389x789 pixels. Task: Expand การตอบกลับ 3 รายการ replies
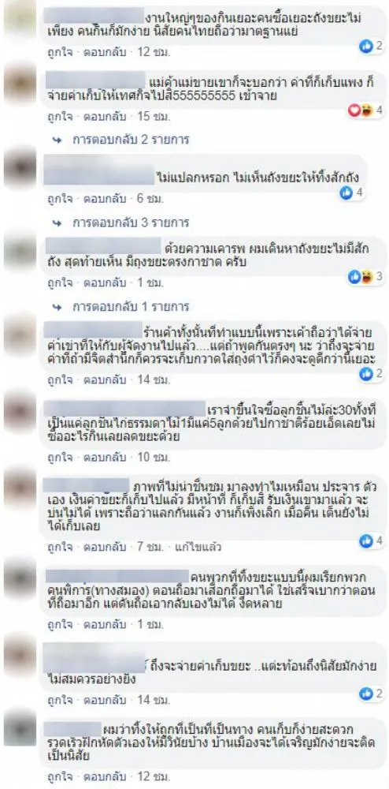[131, 222]
